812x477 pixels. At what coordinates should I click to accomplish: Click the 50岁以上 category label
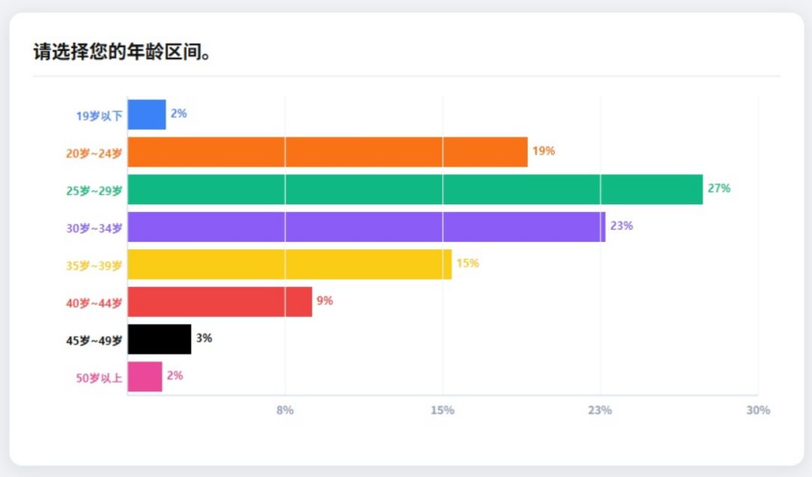[x=98, y=379]
